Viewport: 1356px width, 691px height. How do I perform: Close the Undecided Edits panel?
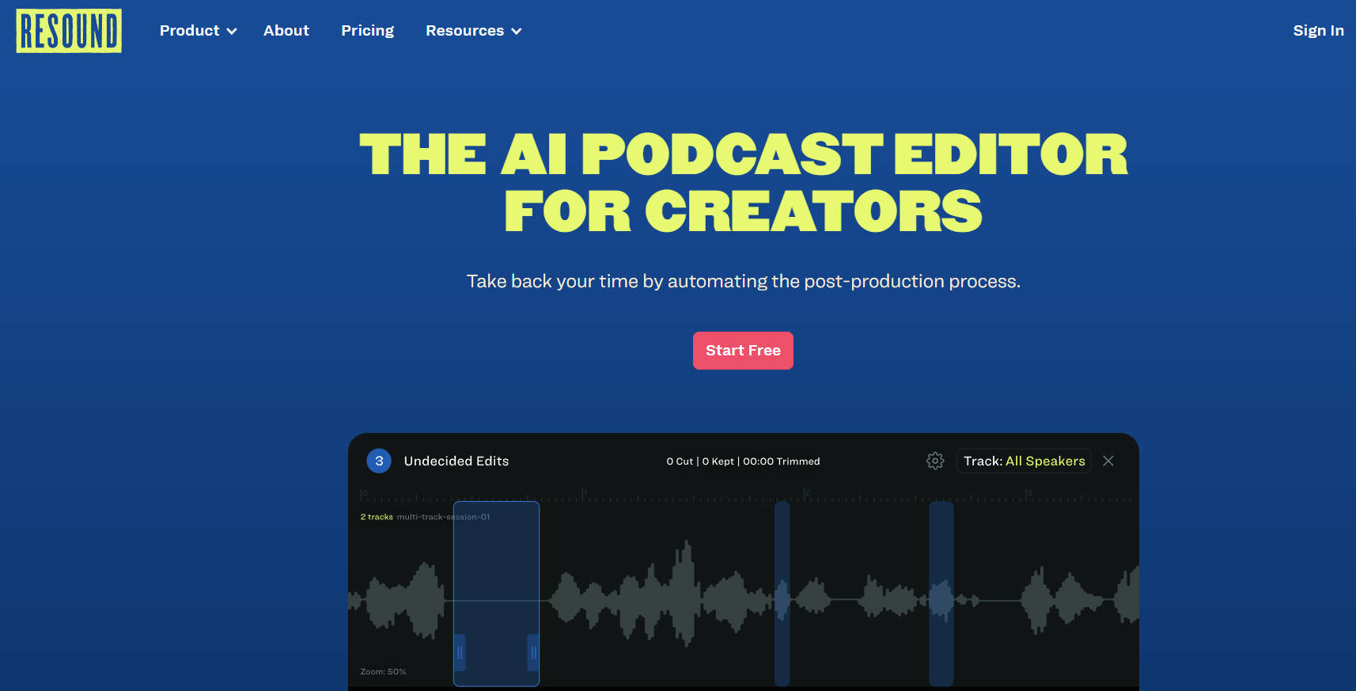(1108, 461)
